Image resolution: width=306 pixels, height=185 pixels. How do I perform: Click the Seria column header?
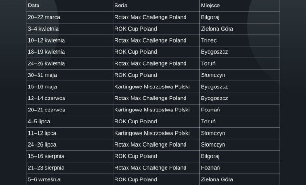[x=120, y=6]
